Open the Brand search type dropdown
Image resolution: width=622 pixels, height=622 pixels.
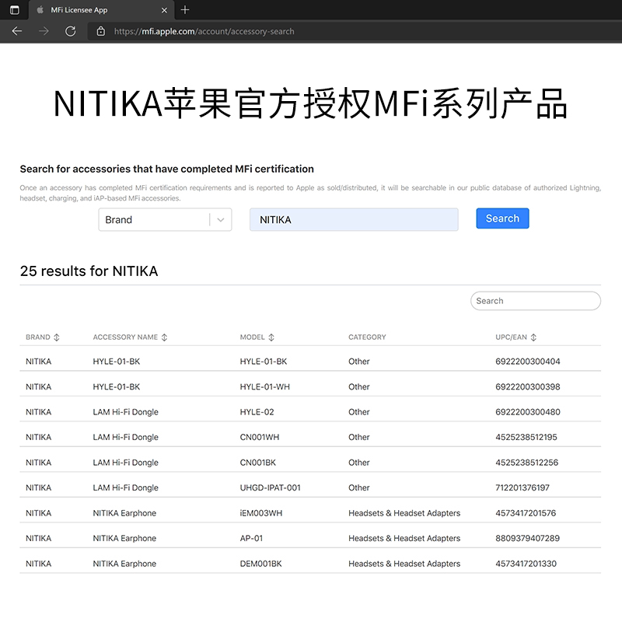click(165, 219)
